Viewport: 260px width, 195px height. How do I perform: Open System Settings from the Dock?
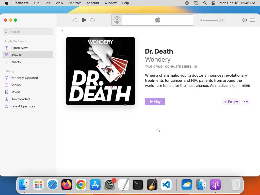(x=109, y=185)
